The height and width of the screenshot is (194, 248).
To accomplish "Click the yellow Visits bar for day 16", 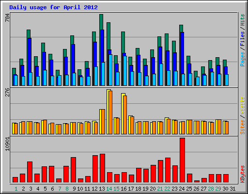I will (123, 113).
